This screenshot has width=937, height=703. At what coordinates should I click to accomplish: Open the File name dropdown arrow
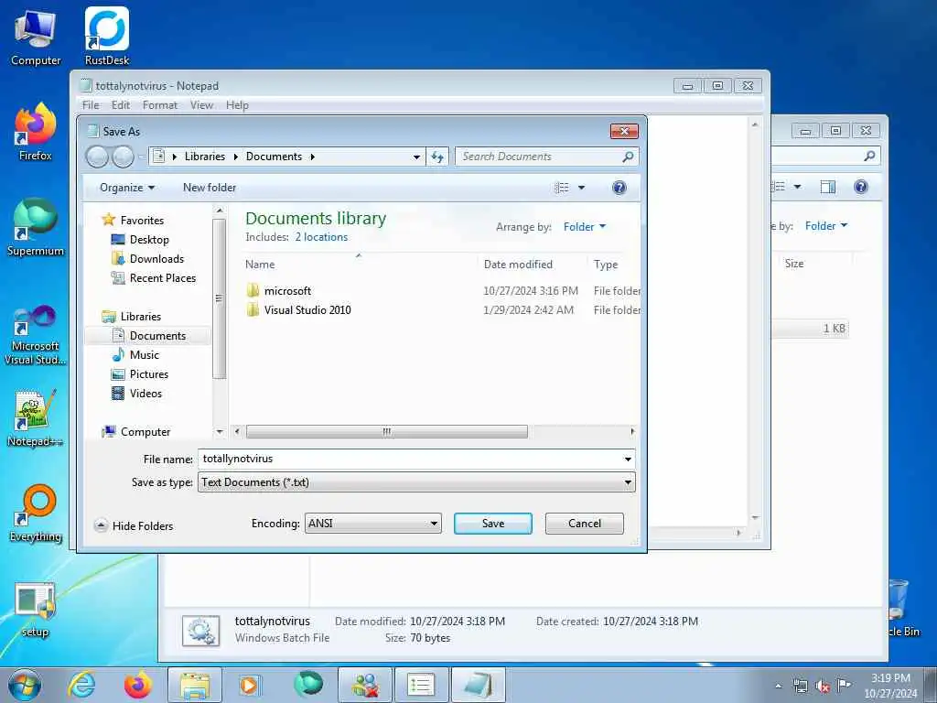[628, 460]
